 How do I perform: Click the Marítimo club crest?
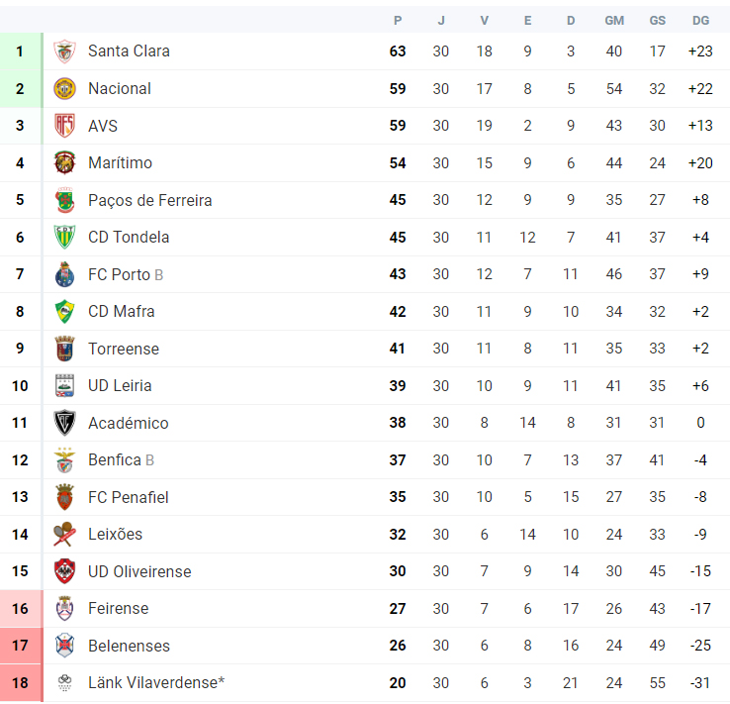[64, 162]
